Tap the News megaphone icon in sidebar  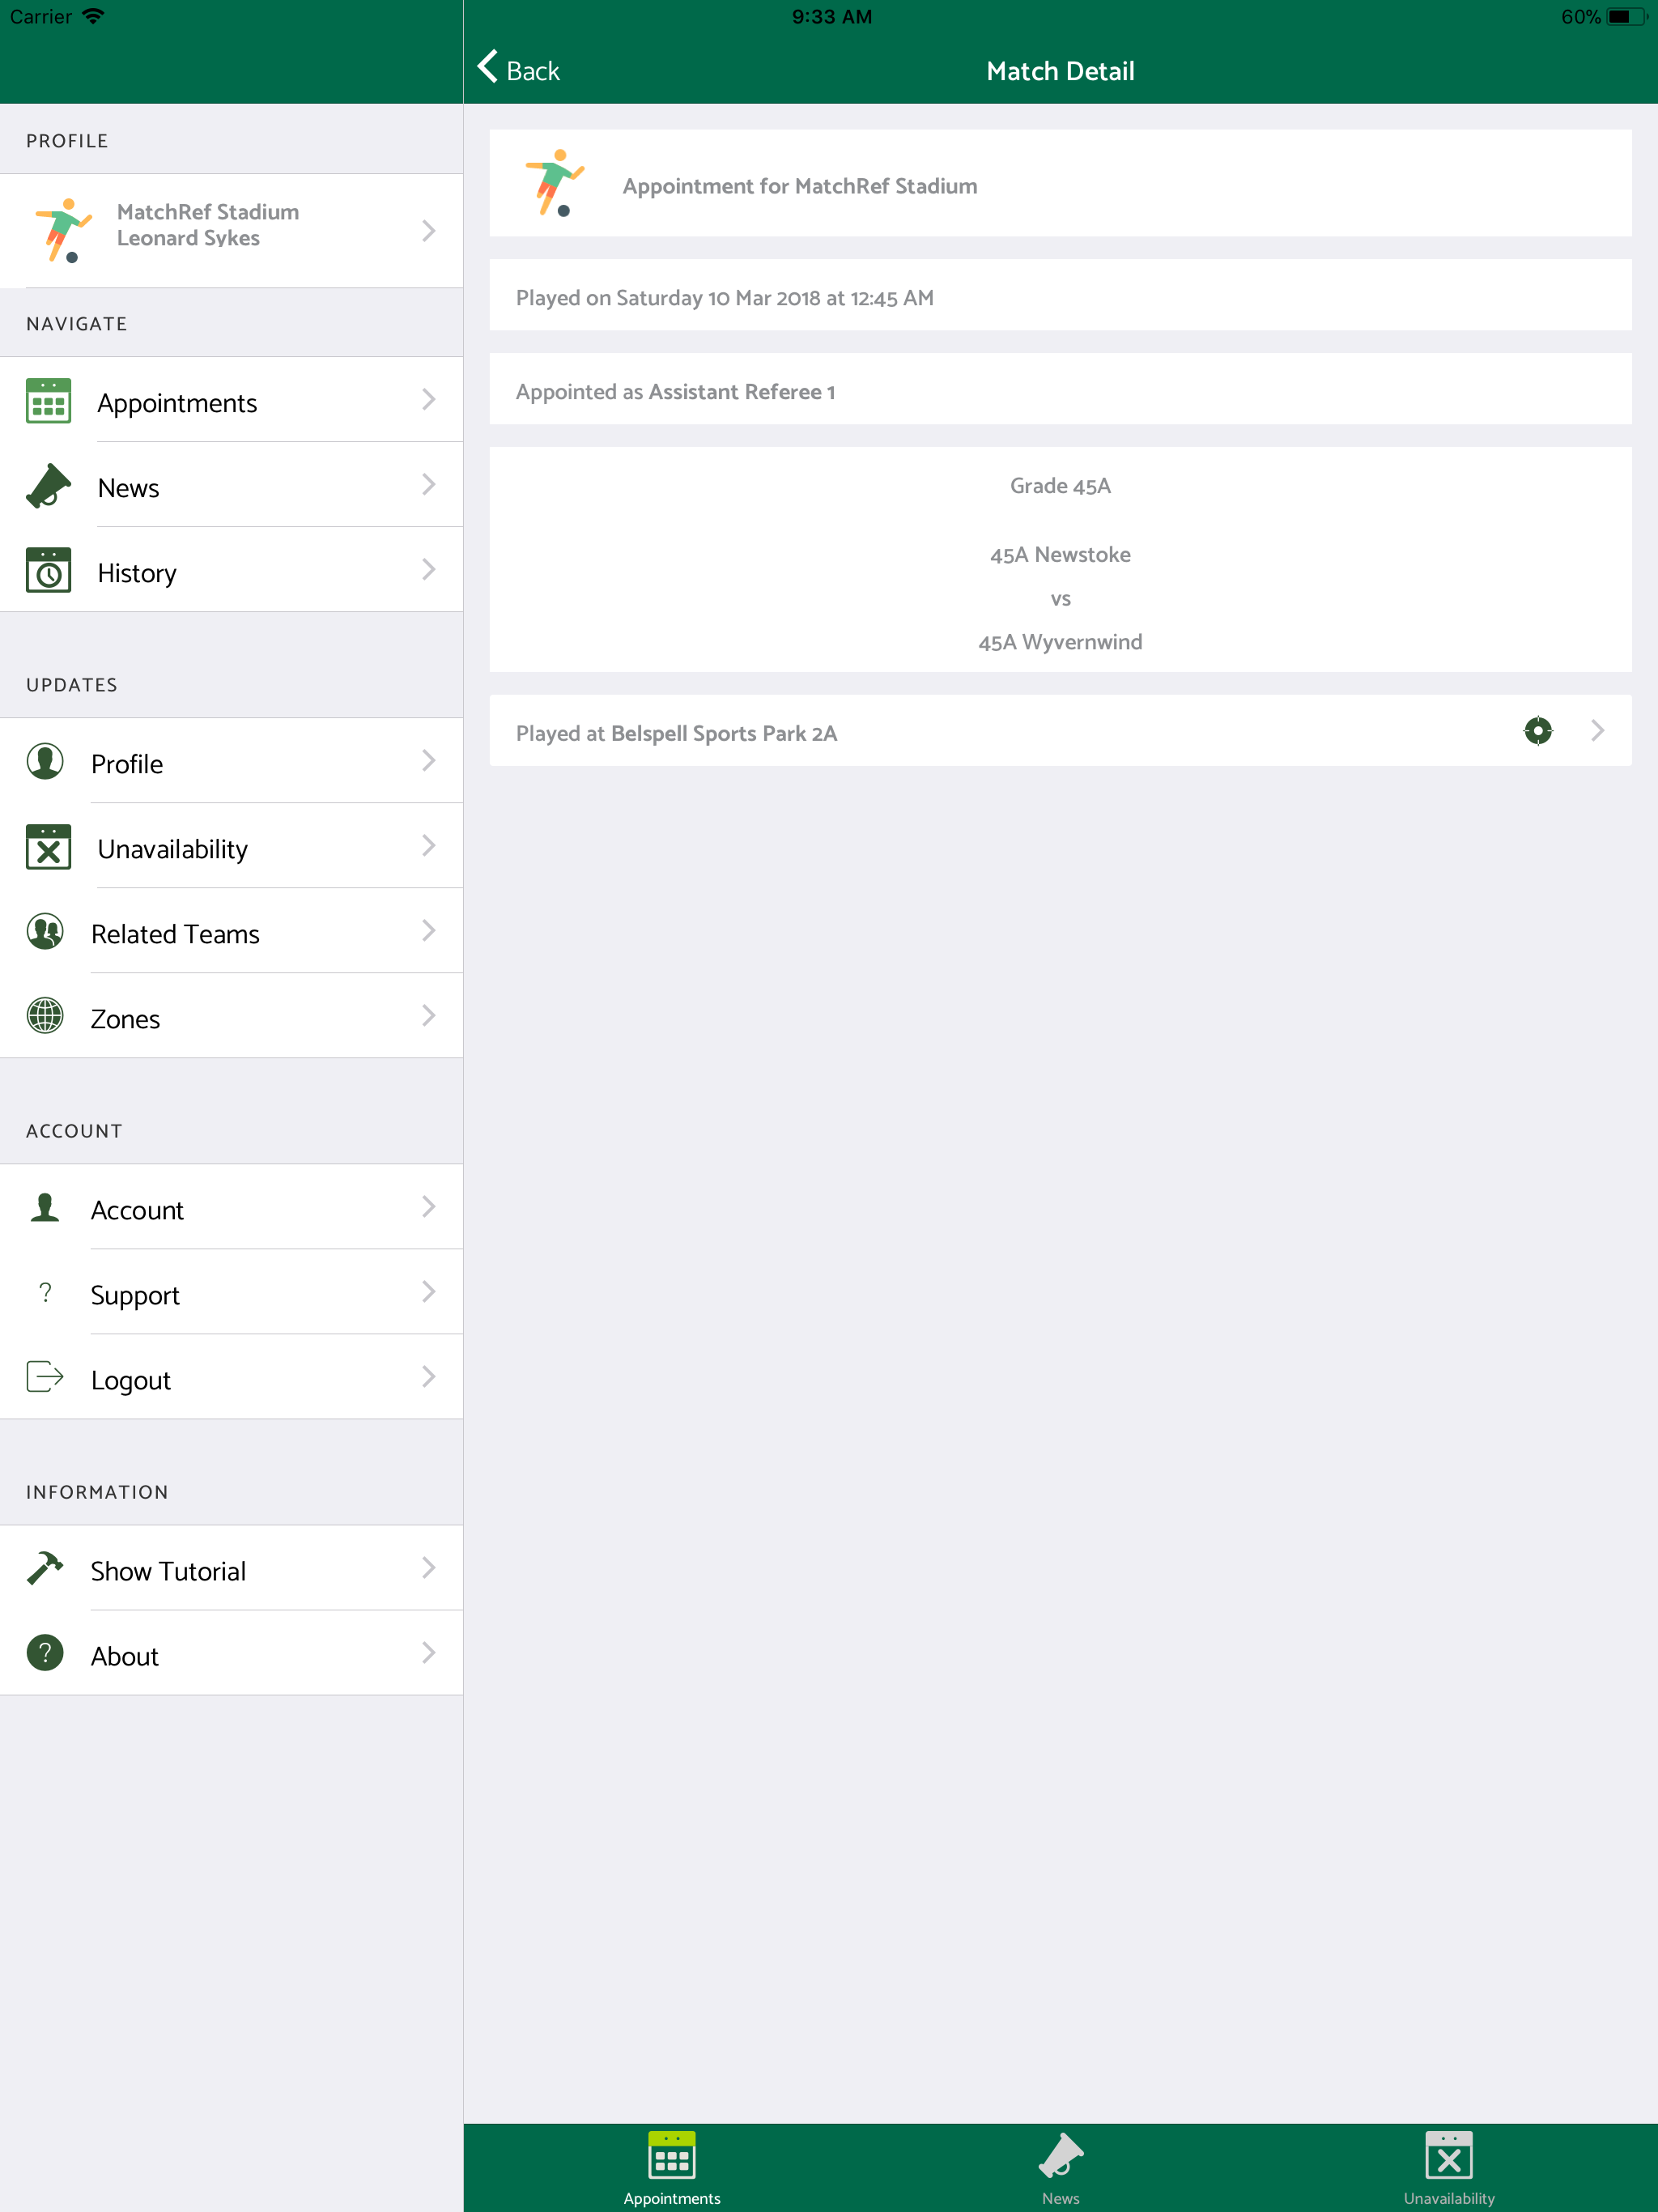(48, 486)
